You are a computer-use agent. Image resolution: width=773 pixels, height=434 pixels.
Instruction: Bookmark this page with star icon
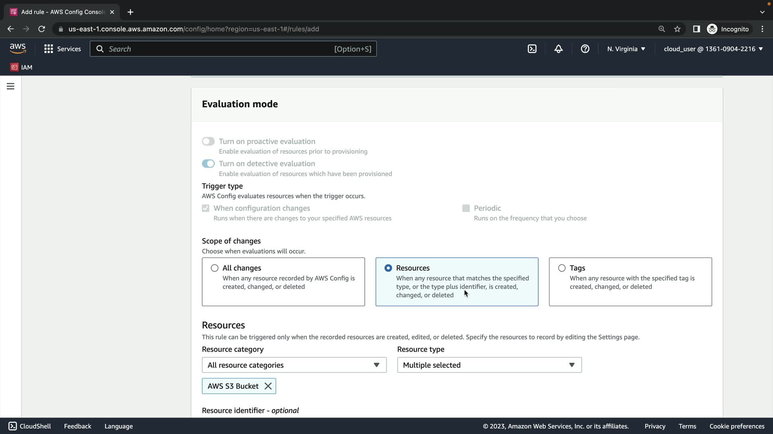(x=677, y=29)
